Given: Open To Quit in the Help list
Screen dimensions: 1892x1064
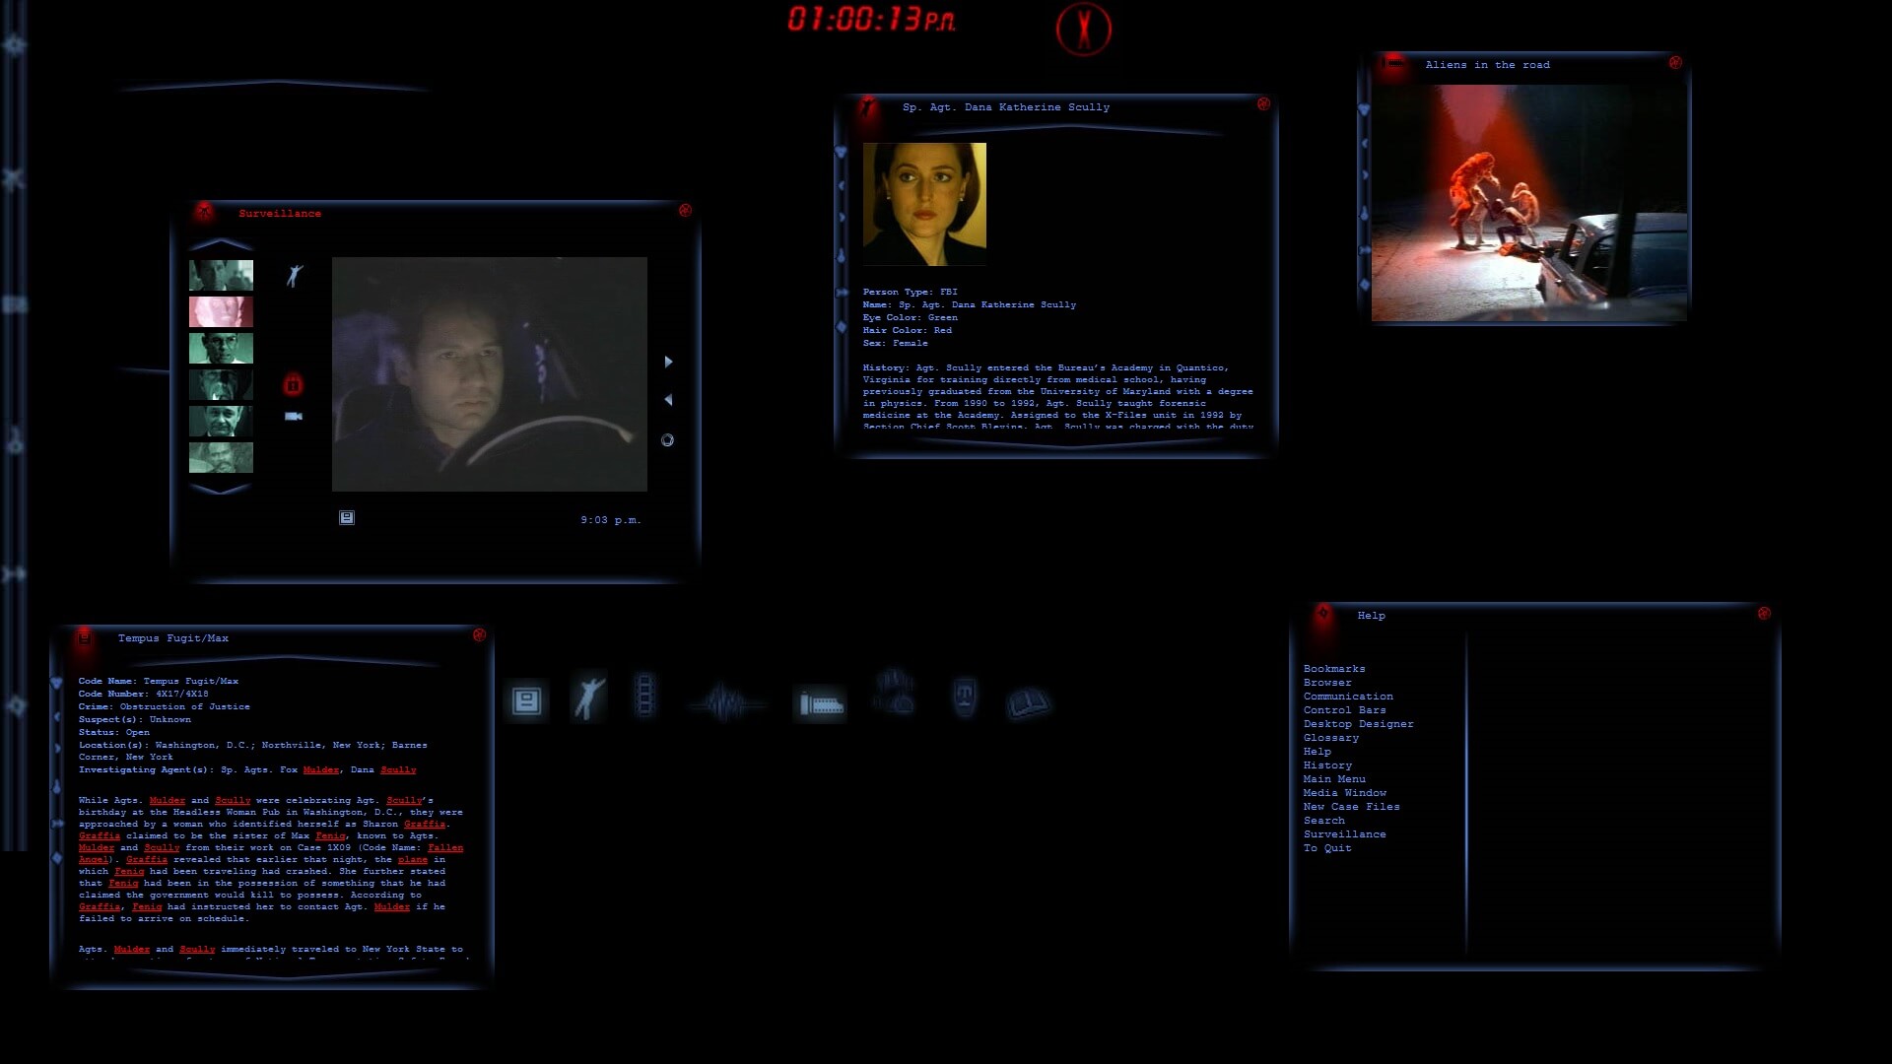Looking at the screenshot, I should point(1327,848).
